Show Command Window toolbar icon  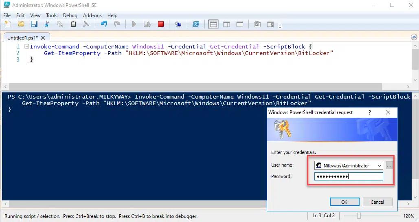(257, 24)
